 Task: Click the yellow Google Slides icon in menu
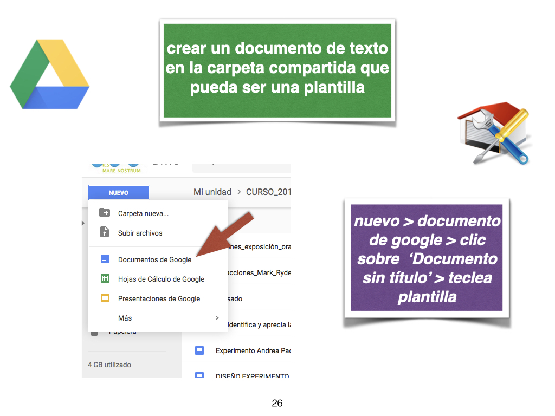click(x=105, y=298)
